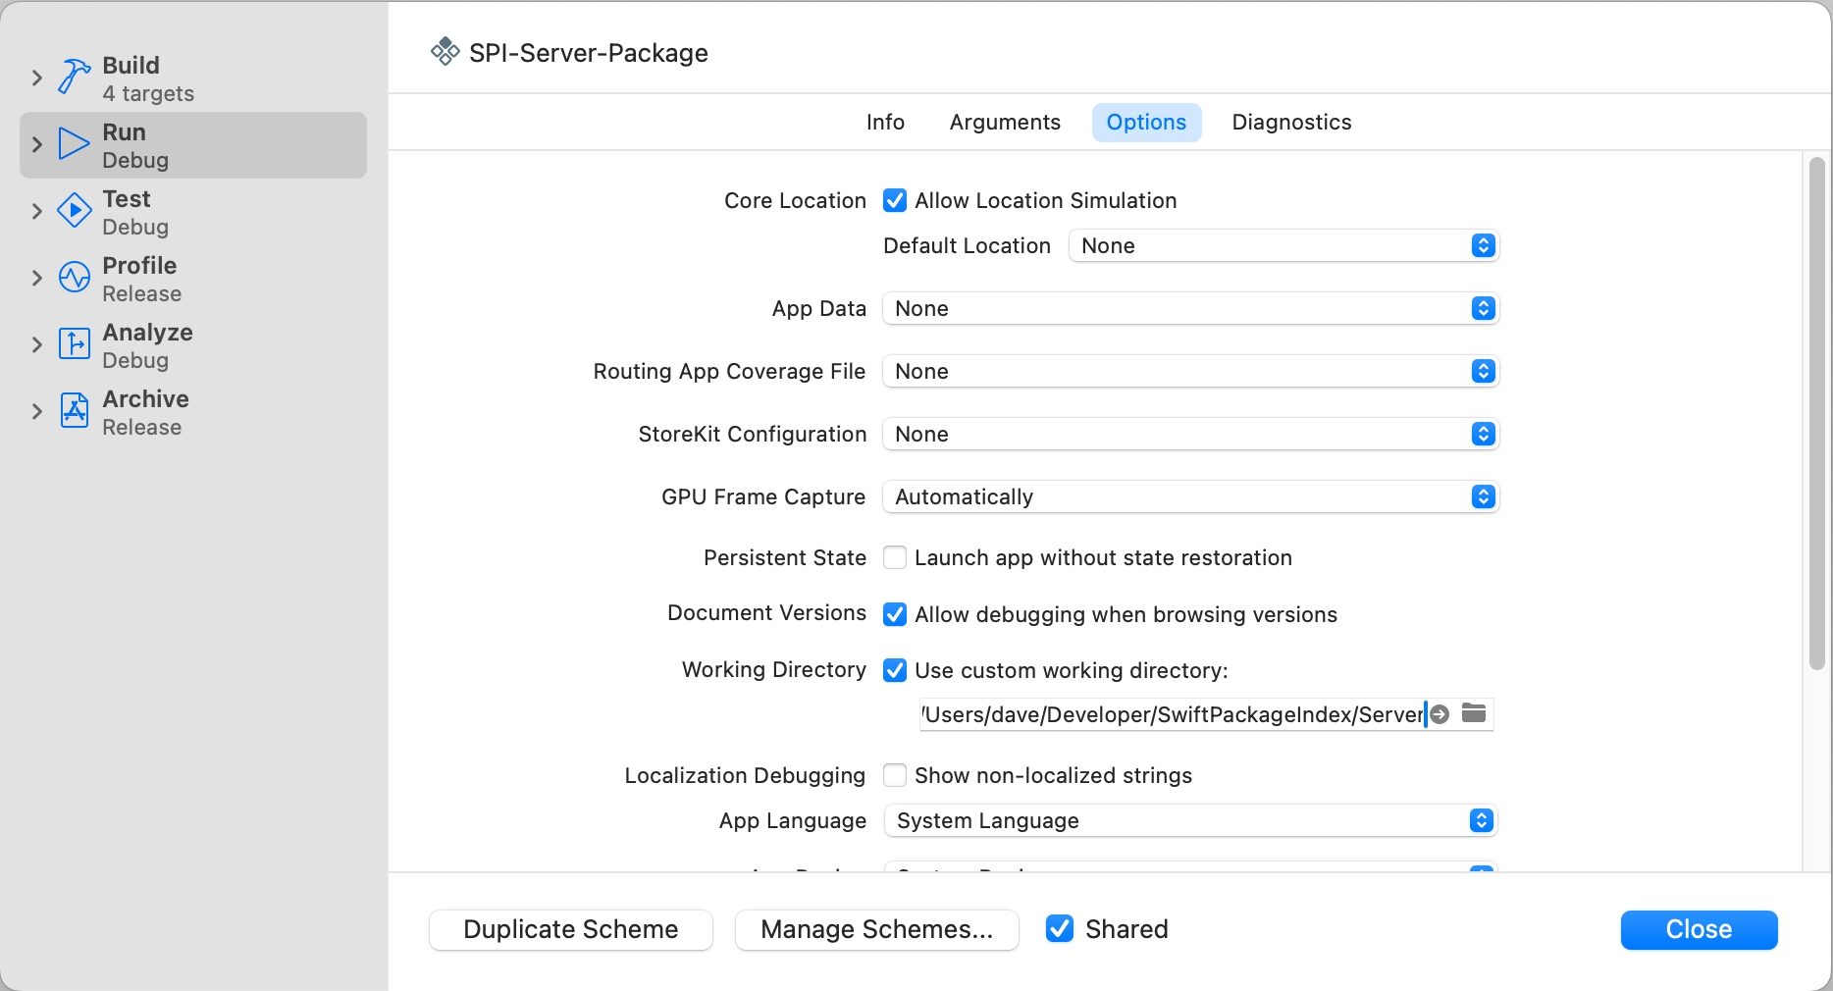Uncheck Allow debugging when browsing versions
This screenshot has width=1833, height=991.
click(895, 615)
